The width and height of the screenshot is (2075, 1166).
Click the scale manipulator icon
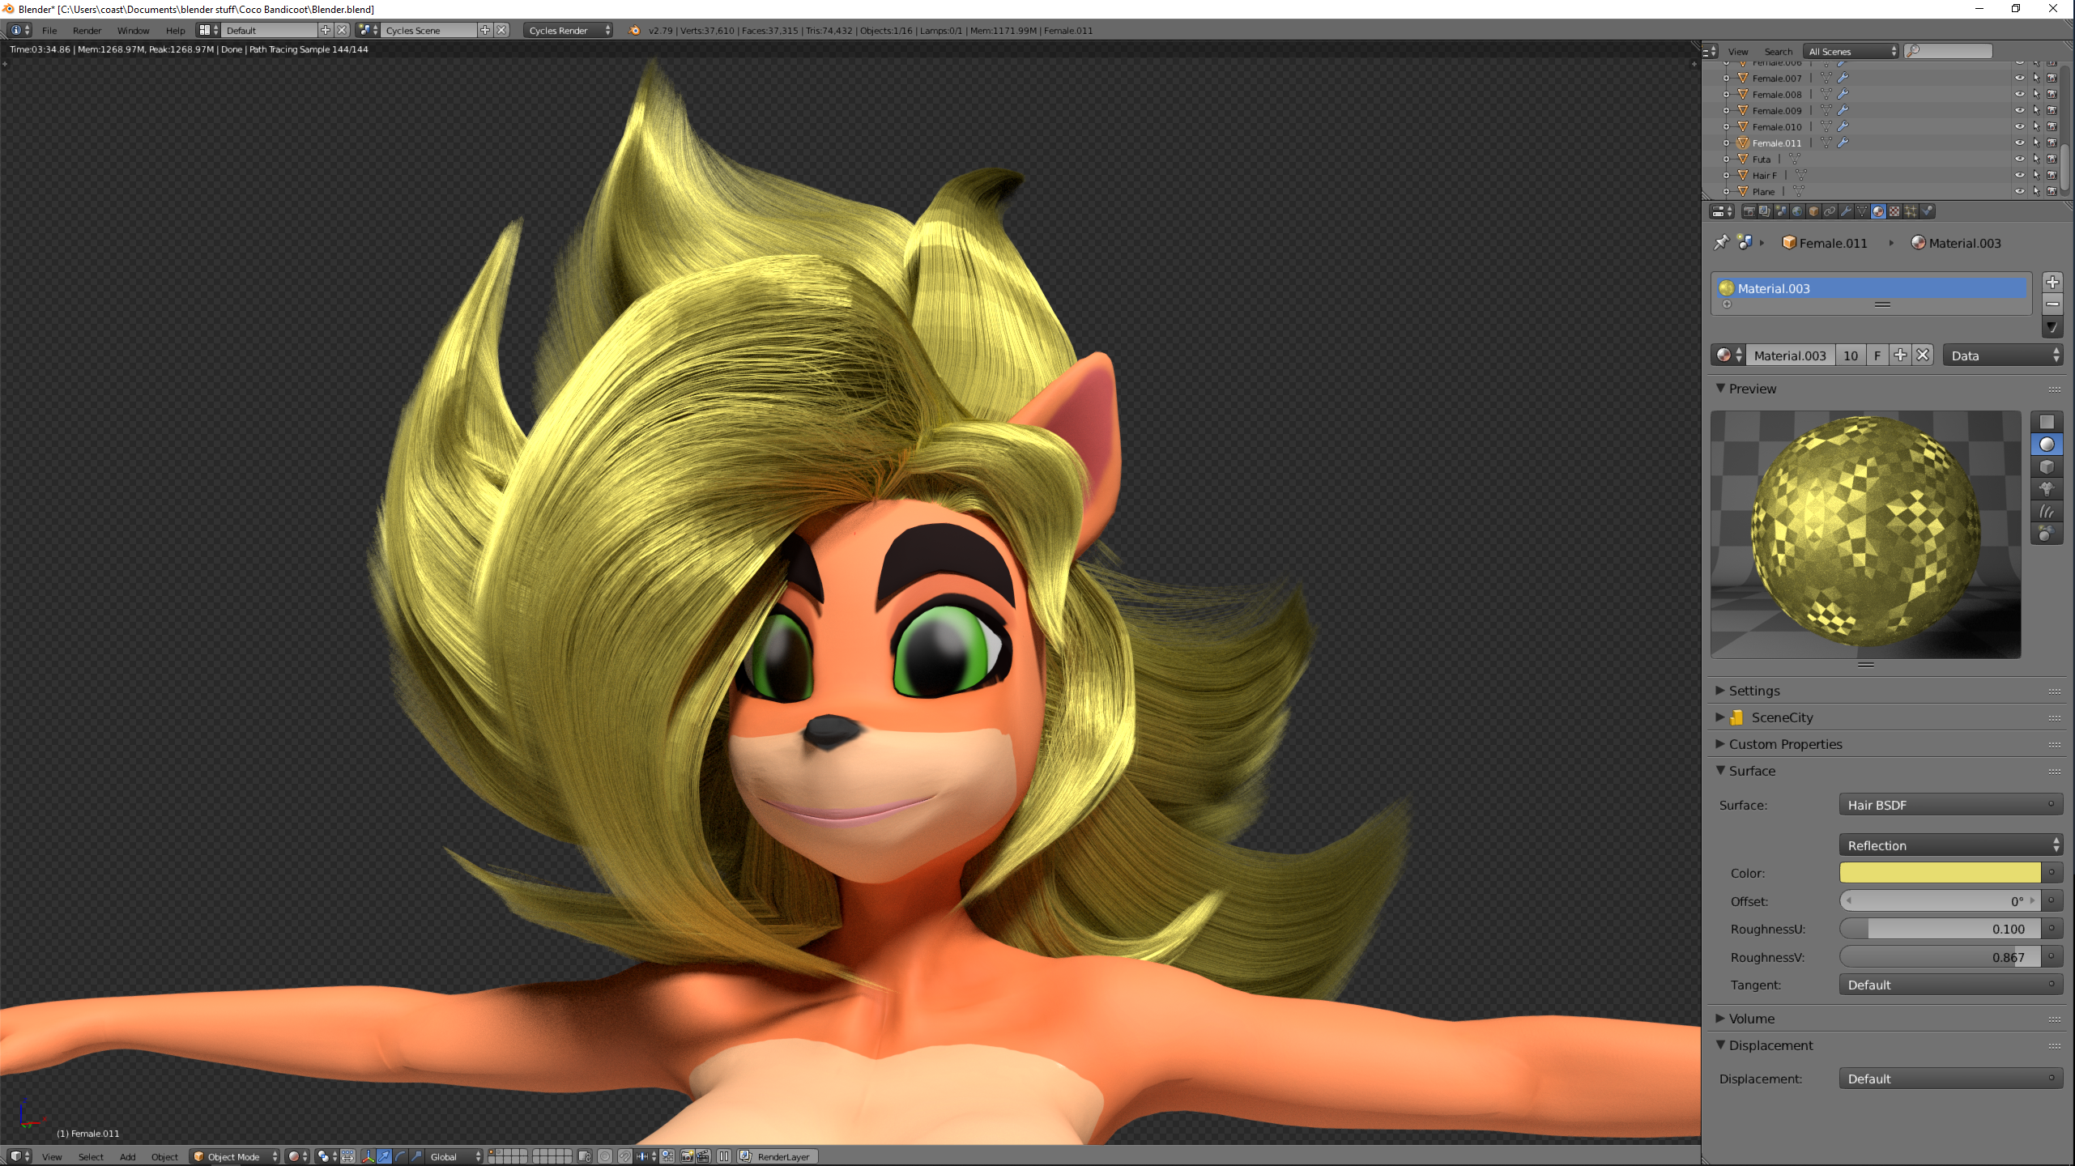[x=415, y=1156]
